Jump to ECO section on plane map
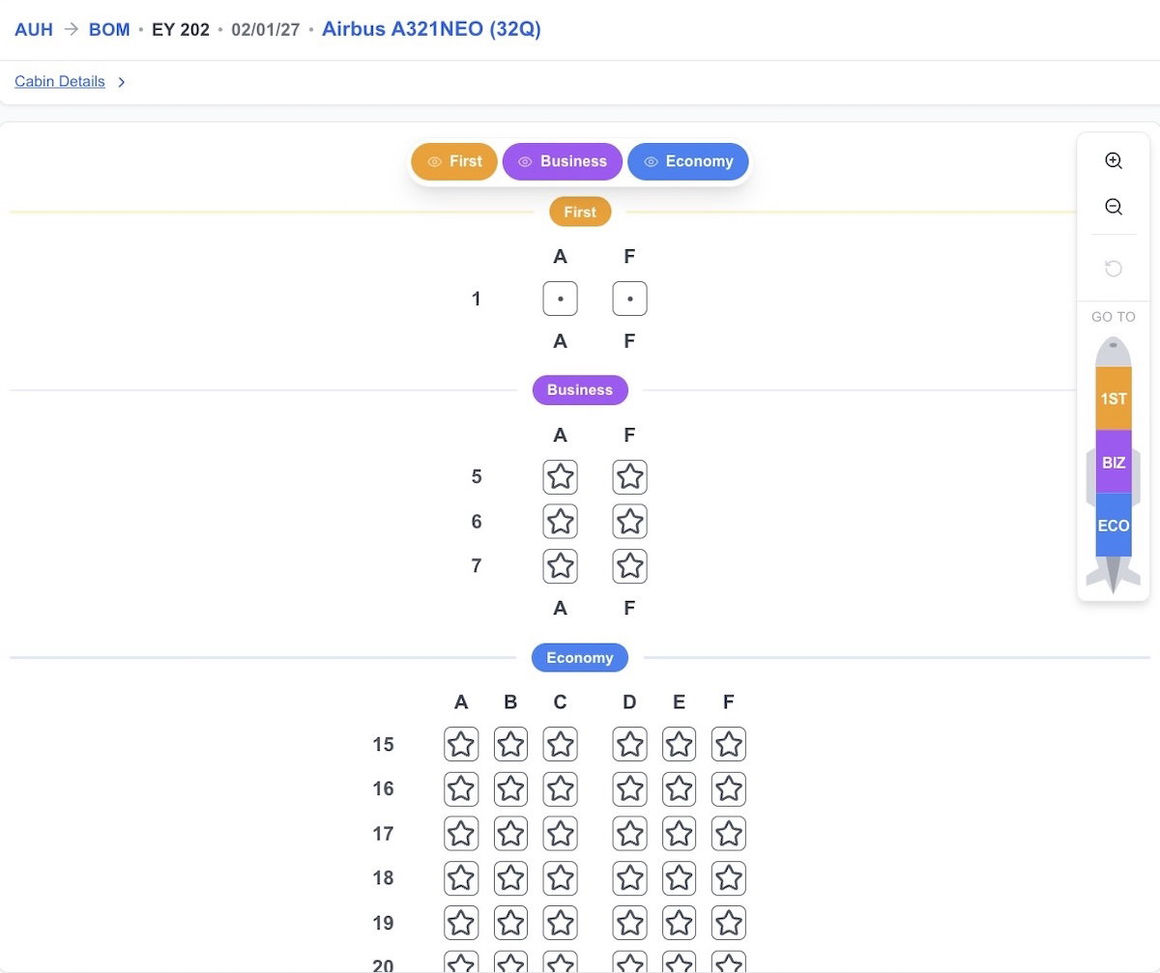 pos(1113,526)
